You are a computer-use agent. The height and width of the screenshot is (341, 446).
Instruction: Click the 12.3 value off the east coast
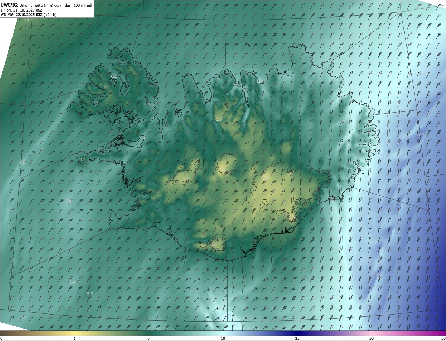click(421, 135)
